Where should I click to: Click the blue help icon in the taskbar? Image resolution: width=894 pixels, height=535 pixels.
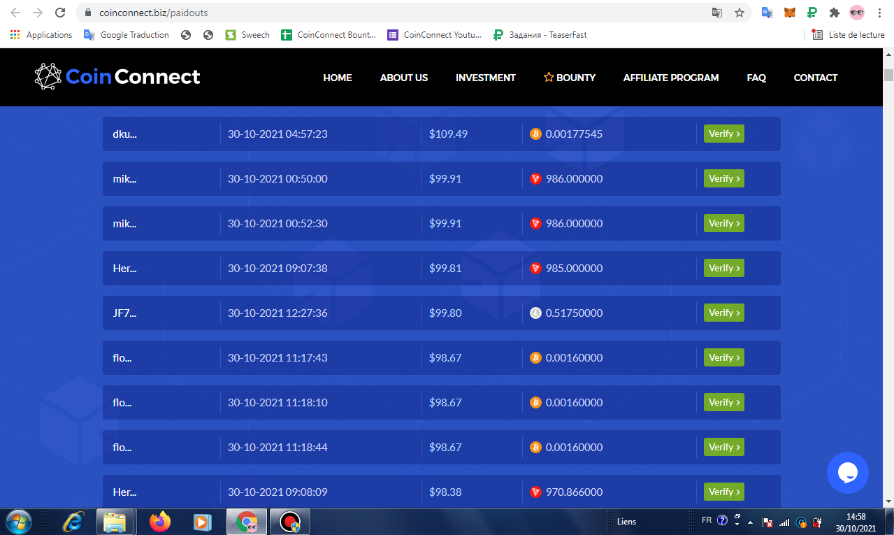pos(722,521)
